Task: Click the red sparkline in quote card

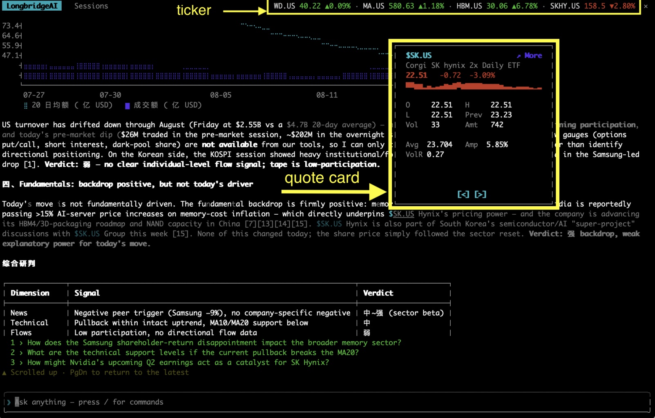Action: pos(474,86)
